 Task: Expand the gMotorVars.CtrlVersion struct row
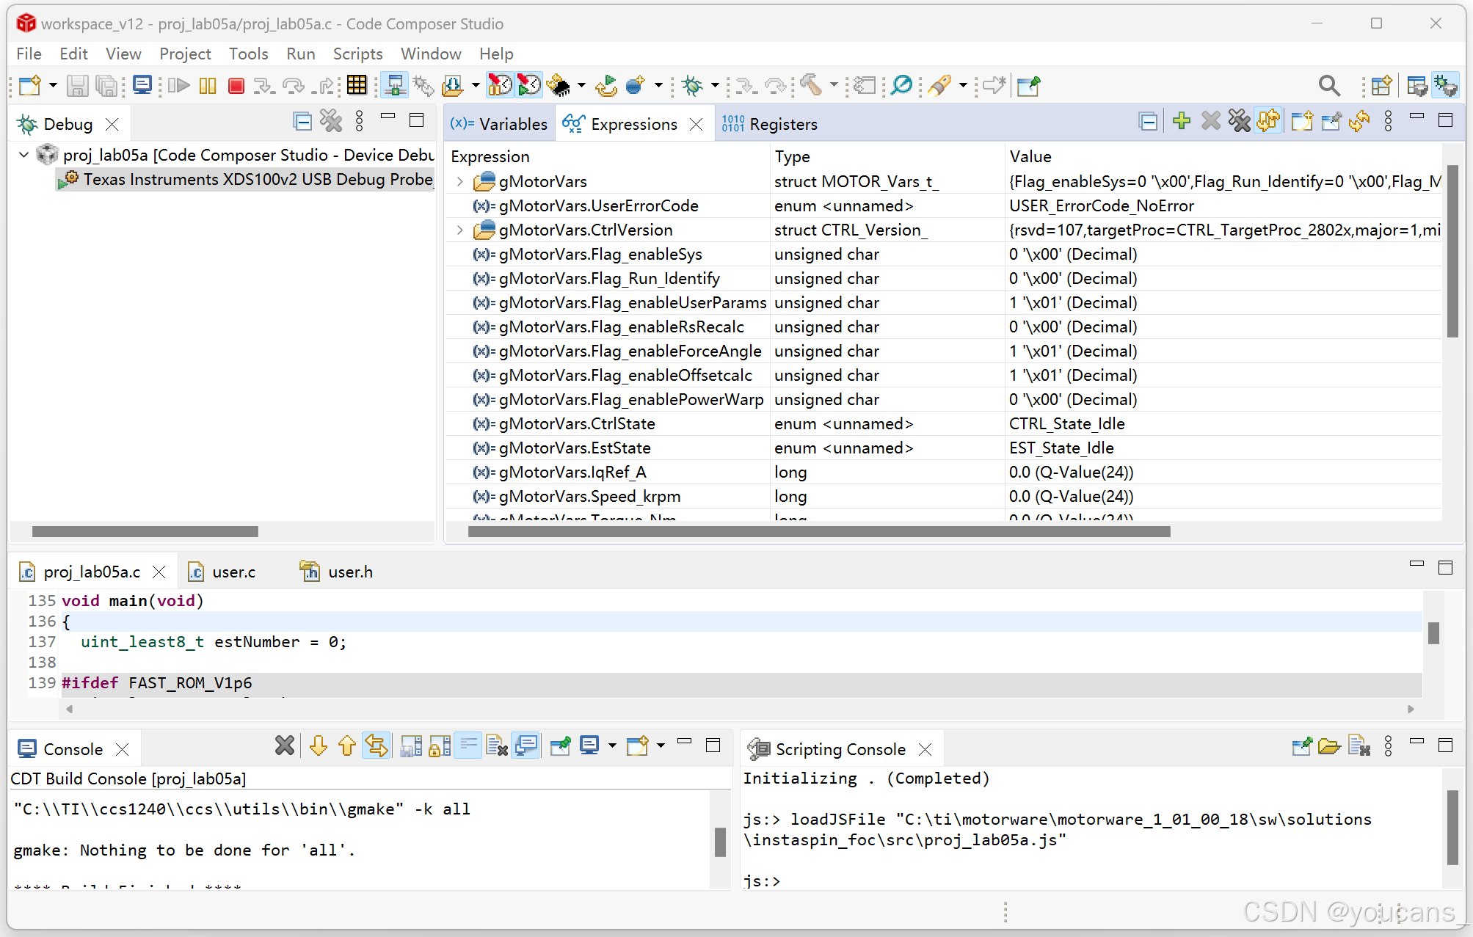click(460, 230)
